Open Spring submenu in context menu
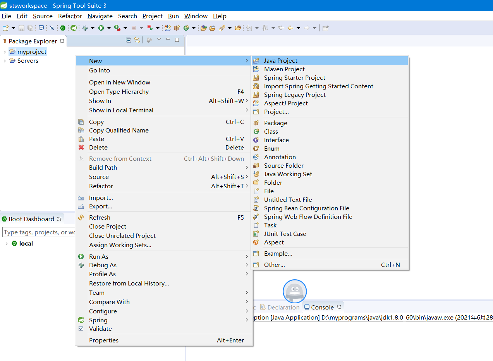The height and width of the screenshot is (361, 493). point(163,320)
